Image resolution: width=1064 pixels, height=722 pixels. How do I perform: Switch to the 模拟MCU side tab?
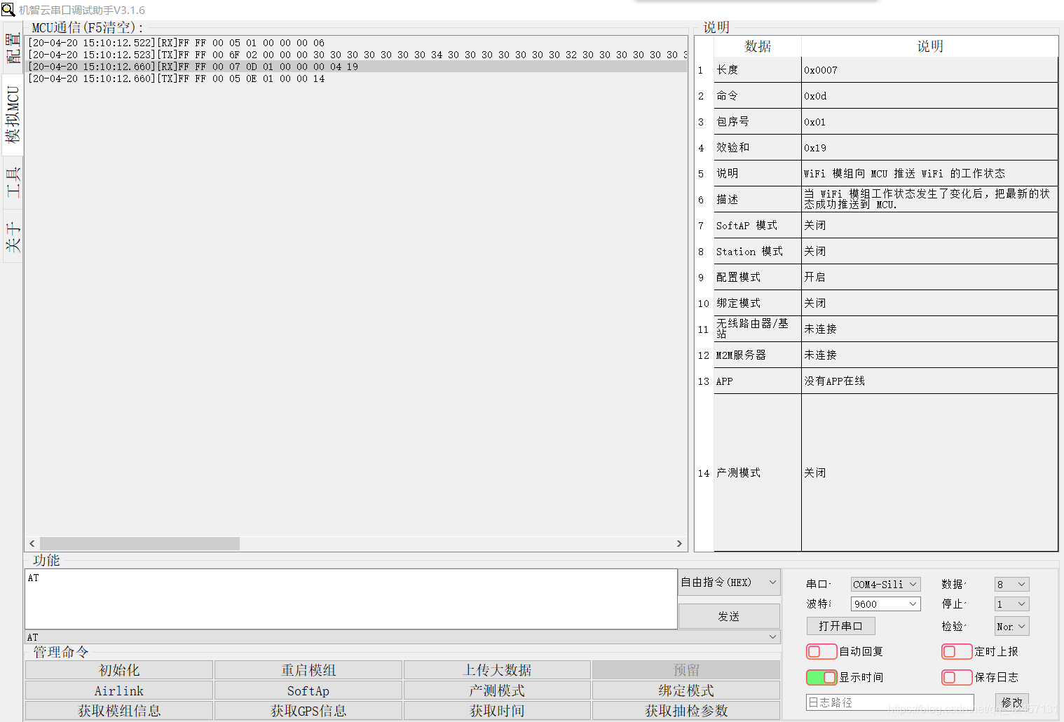pyautogui.click(x=13, y=114)
